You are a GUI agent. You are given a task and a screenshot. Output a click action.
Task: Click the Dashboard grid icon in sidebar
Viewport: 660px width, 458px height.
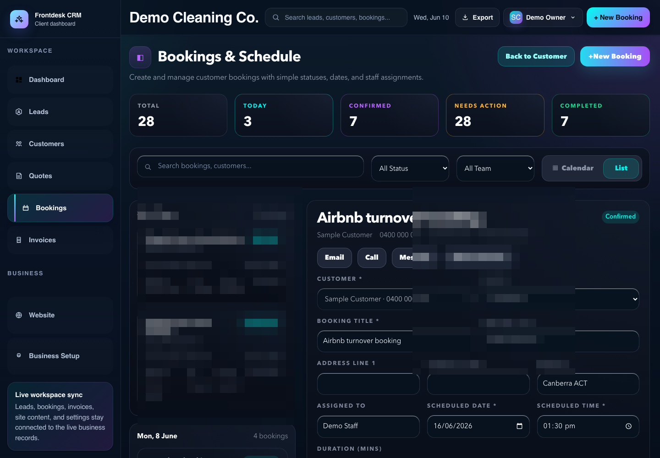click(x=19, y=80)
